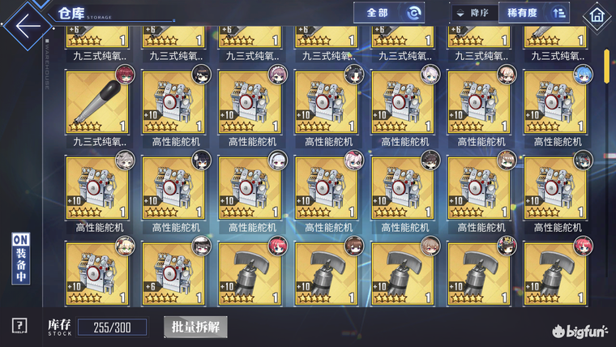Tap the brown-haired avatar on second anchor item
Viewport: 616px width, 347px height.
(354, 246)
